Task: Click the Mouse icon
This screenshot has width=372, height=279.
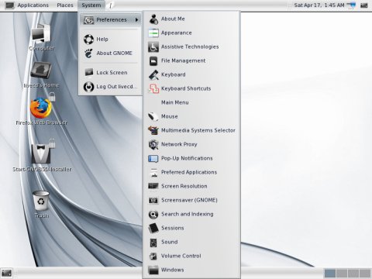Action: pos(153,116)
